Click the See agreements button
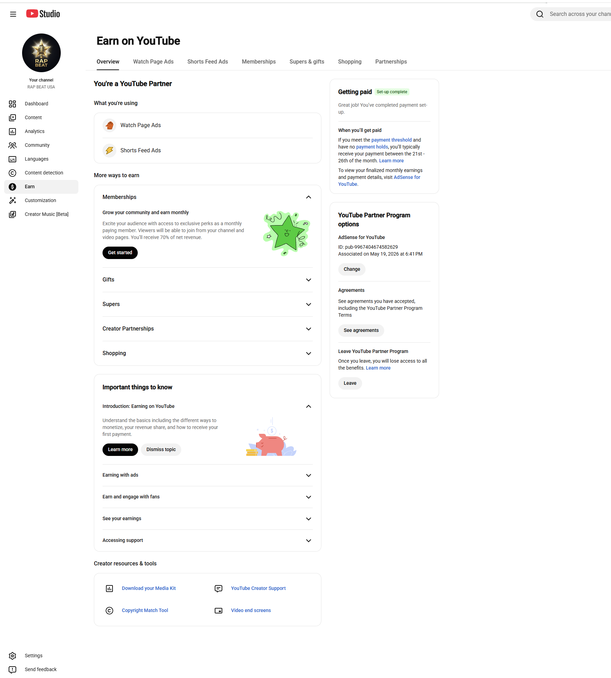Viewport: 611px width, 678px height. [x=361, y=331]
